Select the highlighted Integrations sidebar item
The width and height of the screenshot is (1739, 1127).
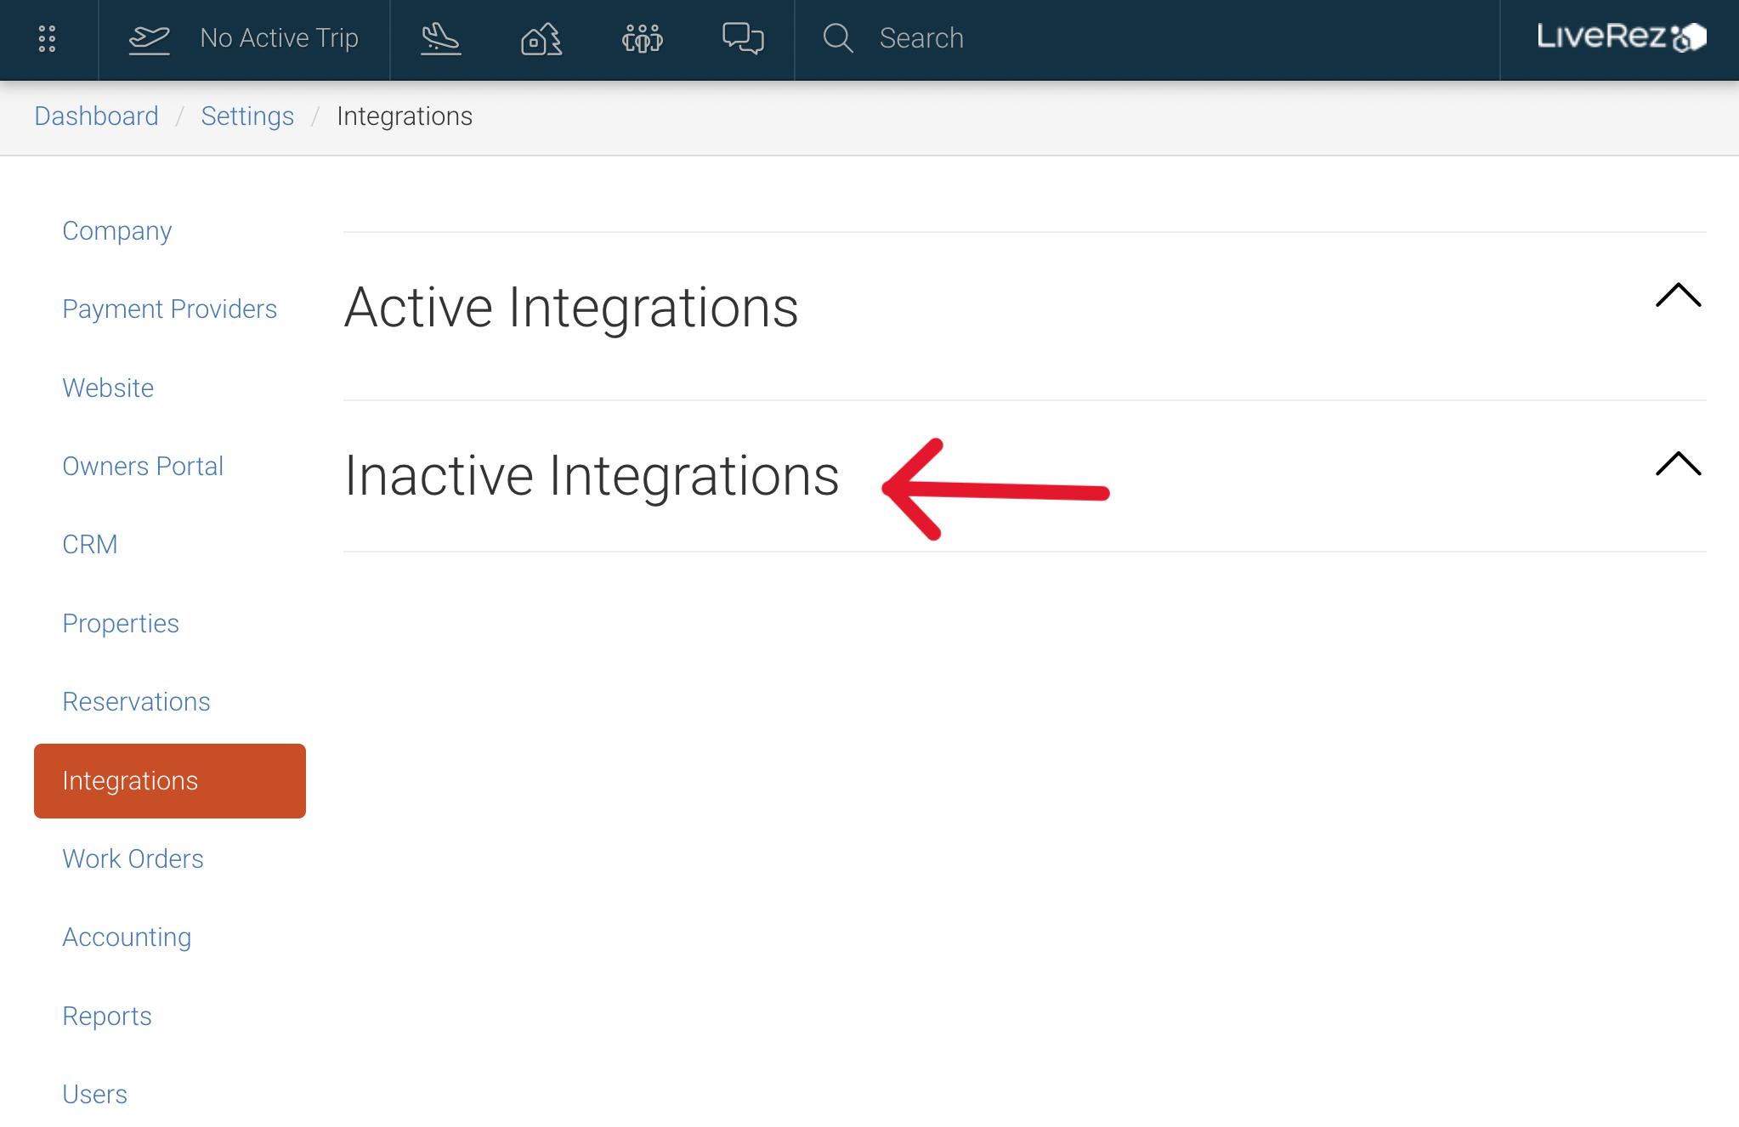point(170,780)
